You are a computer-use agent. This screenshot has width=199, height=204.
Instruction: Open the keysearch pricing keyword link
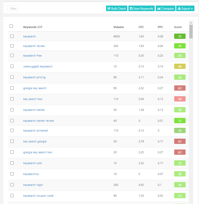34,77
